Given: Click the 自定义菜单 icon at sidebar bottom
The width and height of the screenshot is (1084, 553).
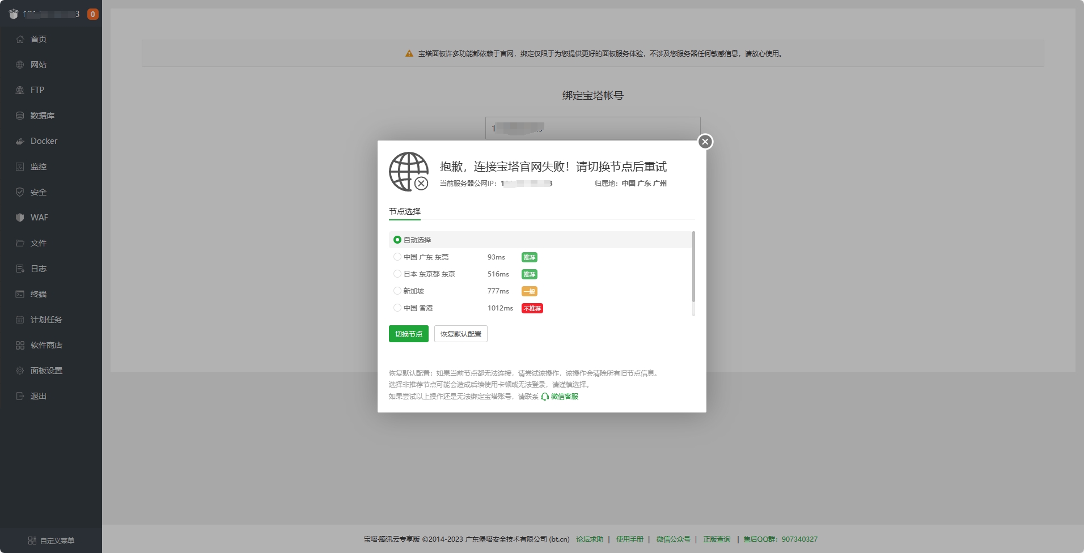Looking at the screenshot, I should (32, 541).
